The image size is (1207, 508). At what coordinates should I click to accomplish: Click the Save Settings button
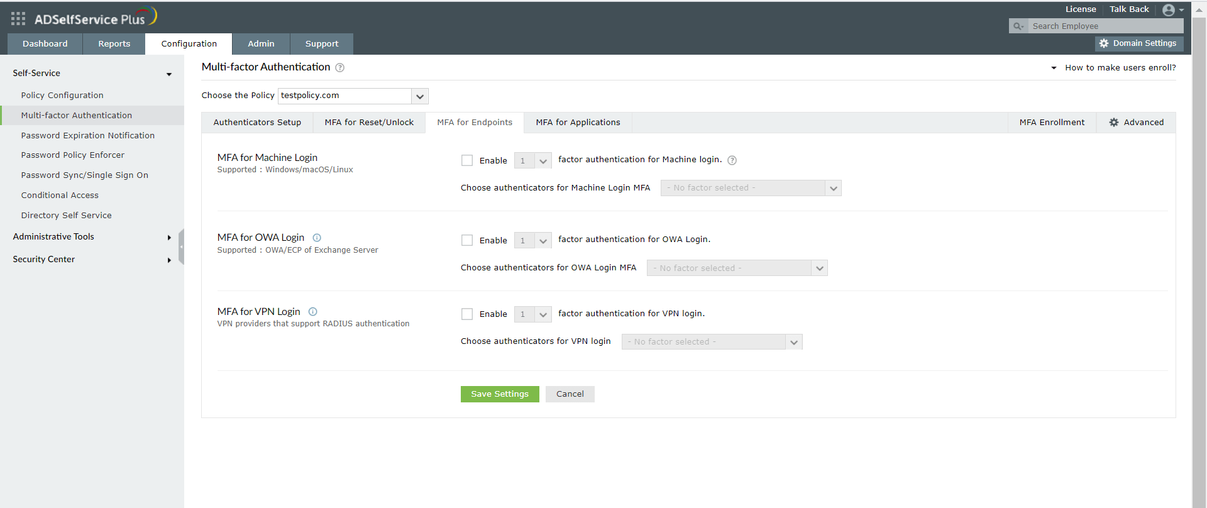(x=500, y=394)
